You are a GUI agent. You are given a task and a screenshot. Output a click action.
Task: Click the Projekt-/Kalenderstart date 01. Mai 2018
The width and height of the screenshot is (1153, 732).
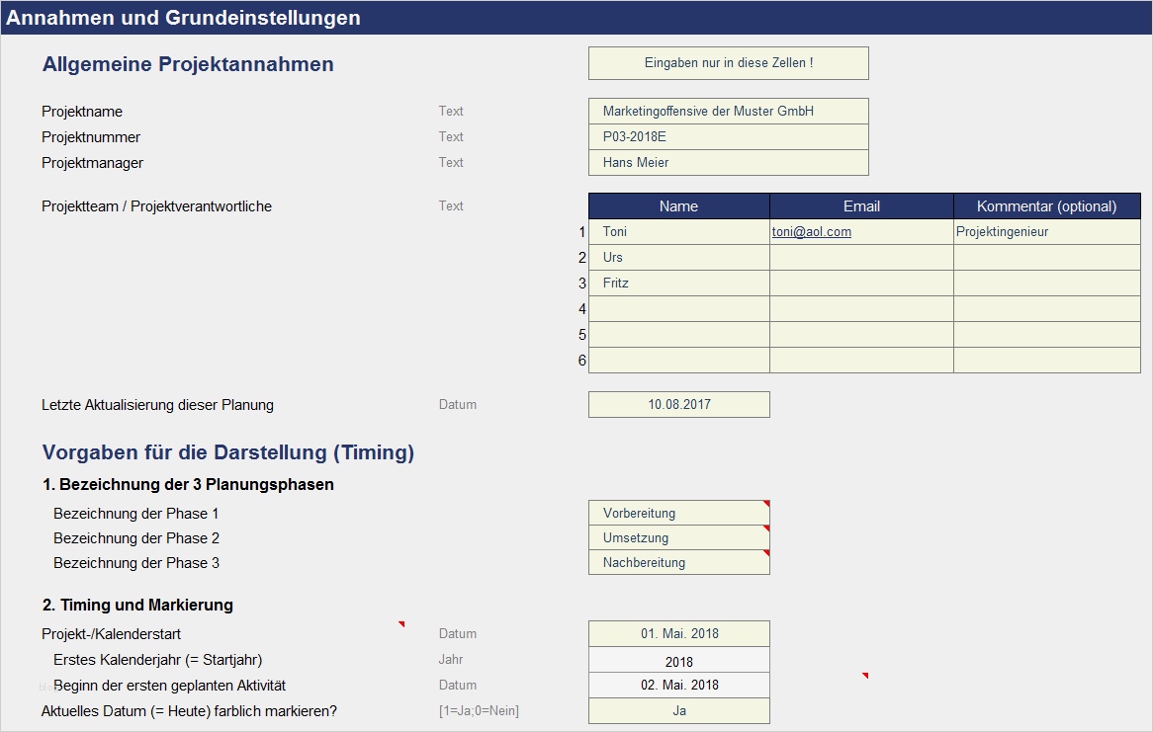click(x=678, y=633)
